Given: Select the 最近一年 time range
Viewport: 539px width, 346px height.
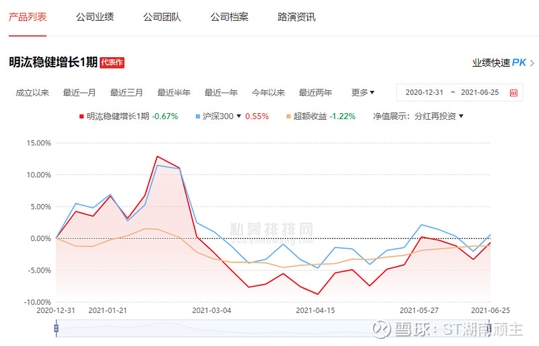Looking at the screenshot, I should (221, 93).
